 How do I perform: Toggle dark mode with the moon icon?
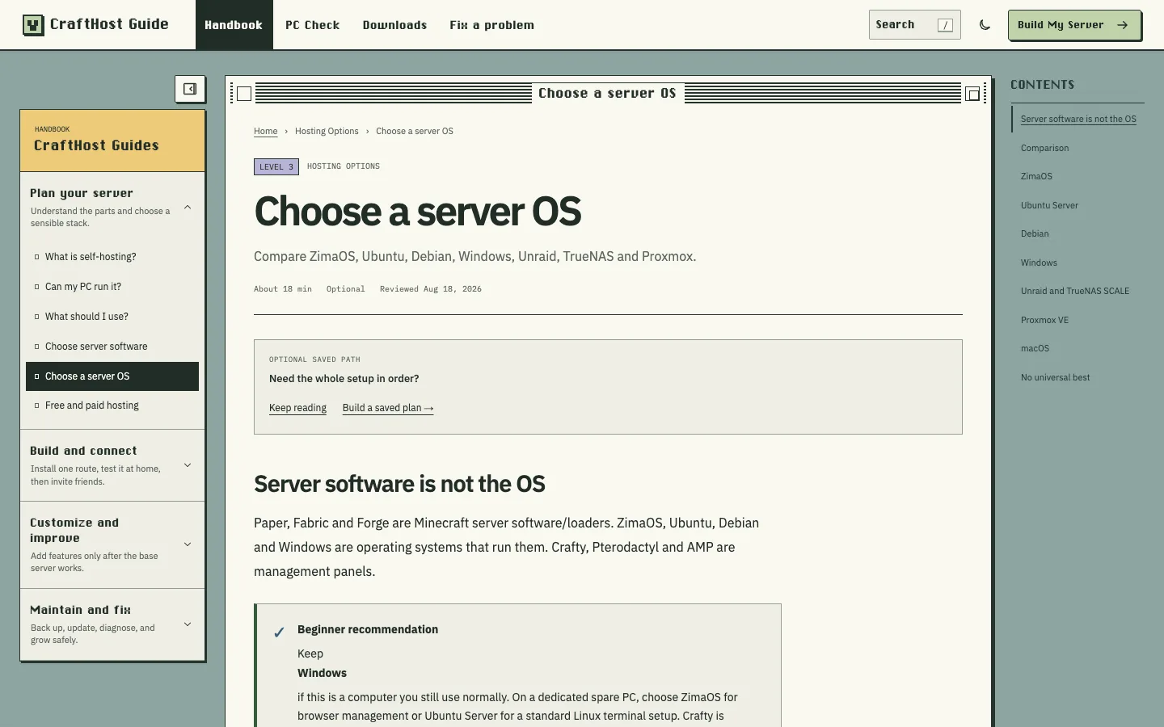pyautogui.click(x=985, y=25)
